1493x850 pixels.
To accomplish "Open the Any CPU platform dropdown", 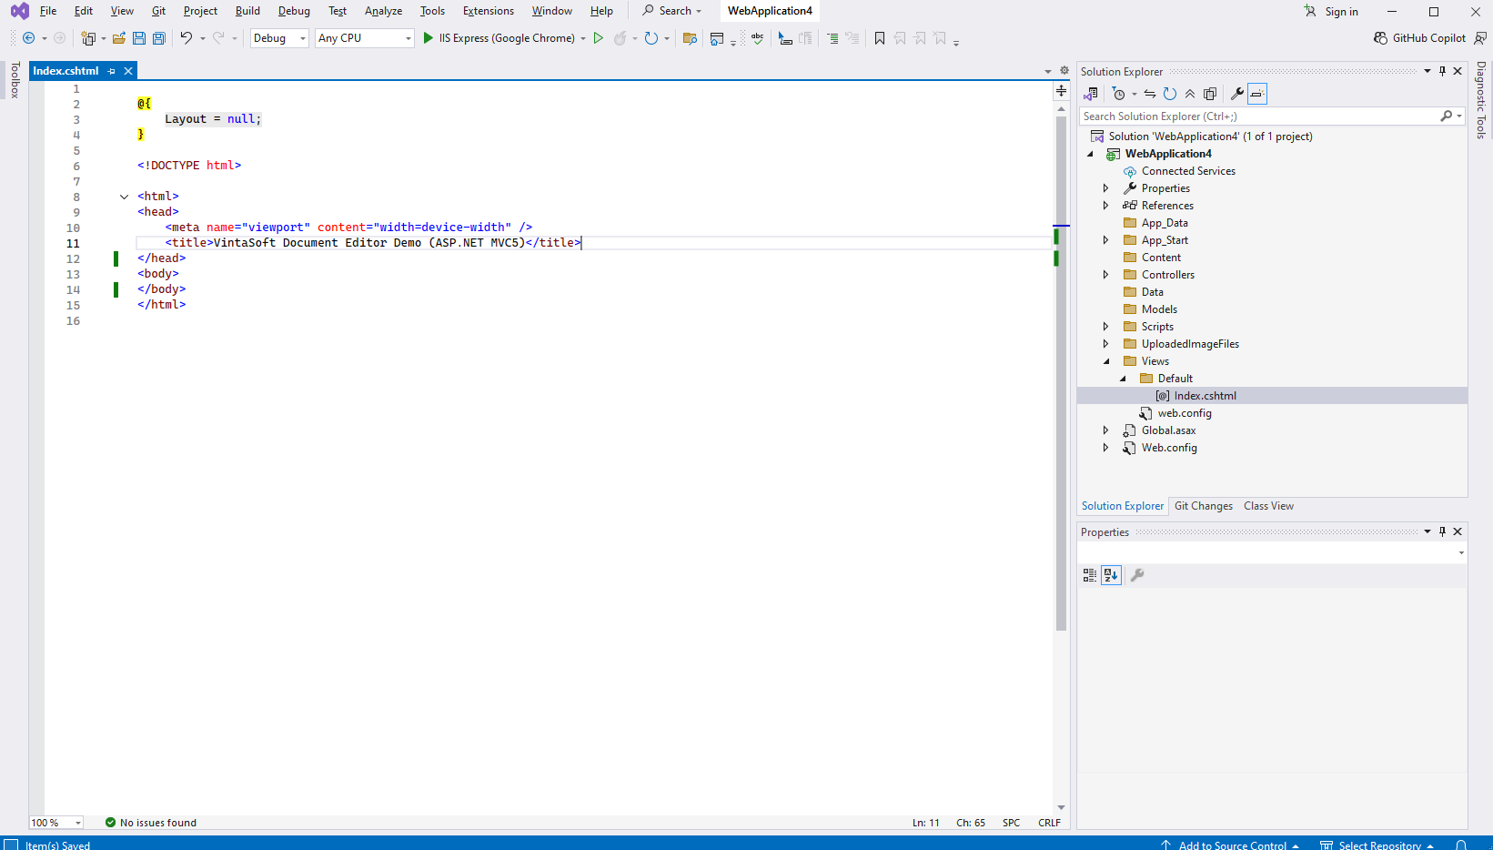I will [364, 38].
